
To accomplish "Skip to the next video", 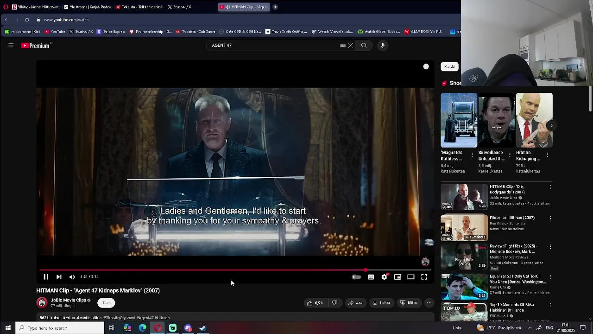I will (59, 277).
